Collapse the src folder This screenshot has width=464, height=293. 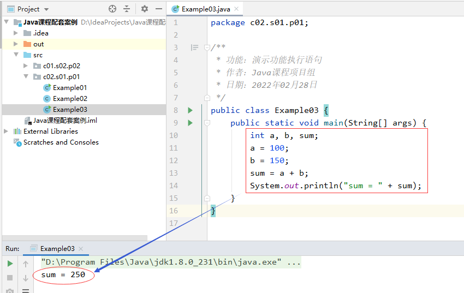[x=16, y=55]
